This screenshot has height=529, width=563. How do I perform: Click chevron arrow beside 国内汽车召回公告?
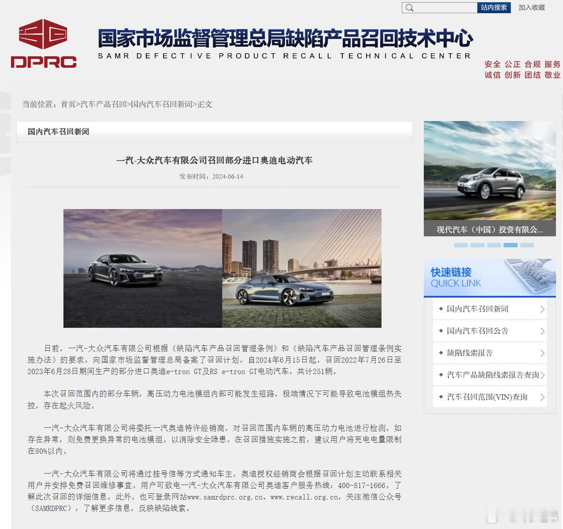[x=542, y=331]
